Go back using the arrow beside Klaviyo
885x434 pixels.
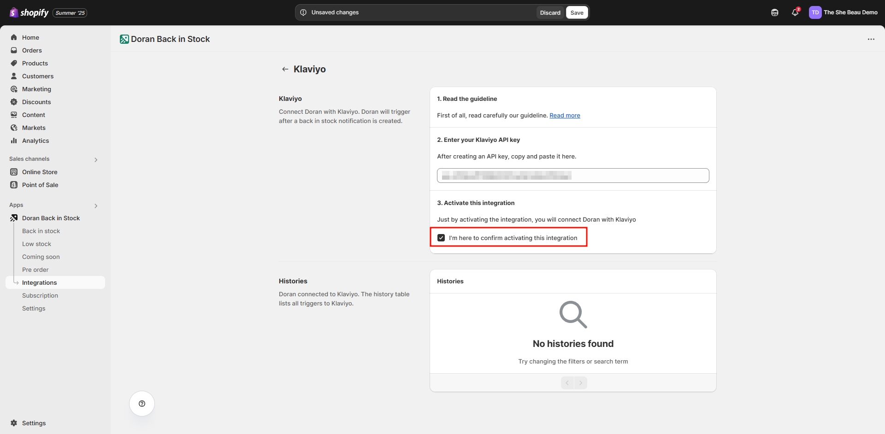(x=285, y=69)
